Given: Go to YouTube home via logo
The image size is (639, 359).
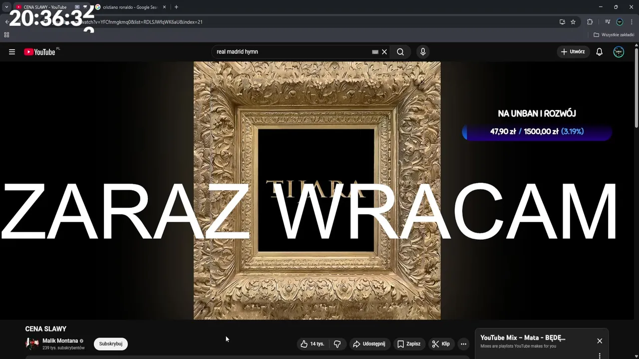Looking at the screenshot, I should tap(39, 52).
